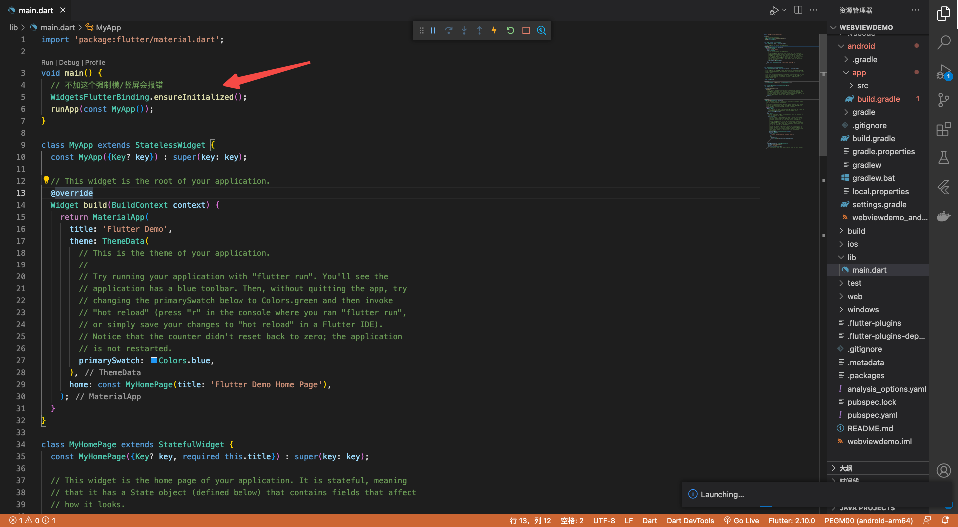This screenshot has height=527, width=958.
Task: Open app build.gradle with 1 problem
Action: (x=878, y=99)
